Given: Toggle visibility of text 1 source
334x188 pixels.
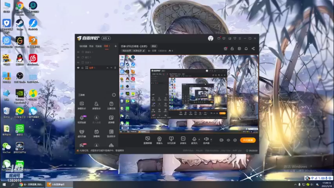Looking at the screenshot, I should pos(78,62).
